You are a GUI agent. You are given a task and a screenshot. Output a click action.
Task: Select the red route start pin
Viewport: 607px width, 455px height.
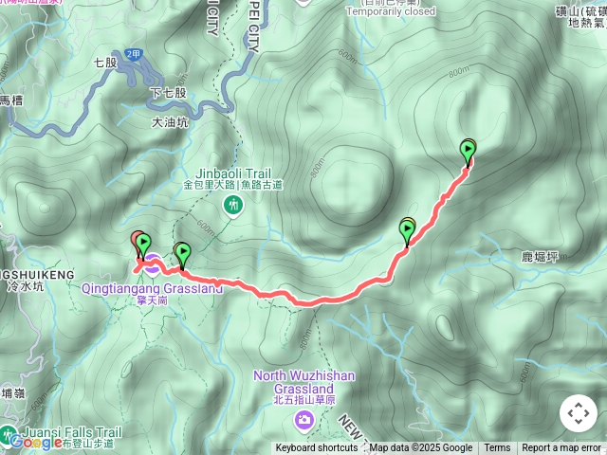tap(136, 242)
